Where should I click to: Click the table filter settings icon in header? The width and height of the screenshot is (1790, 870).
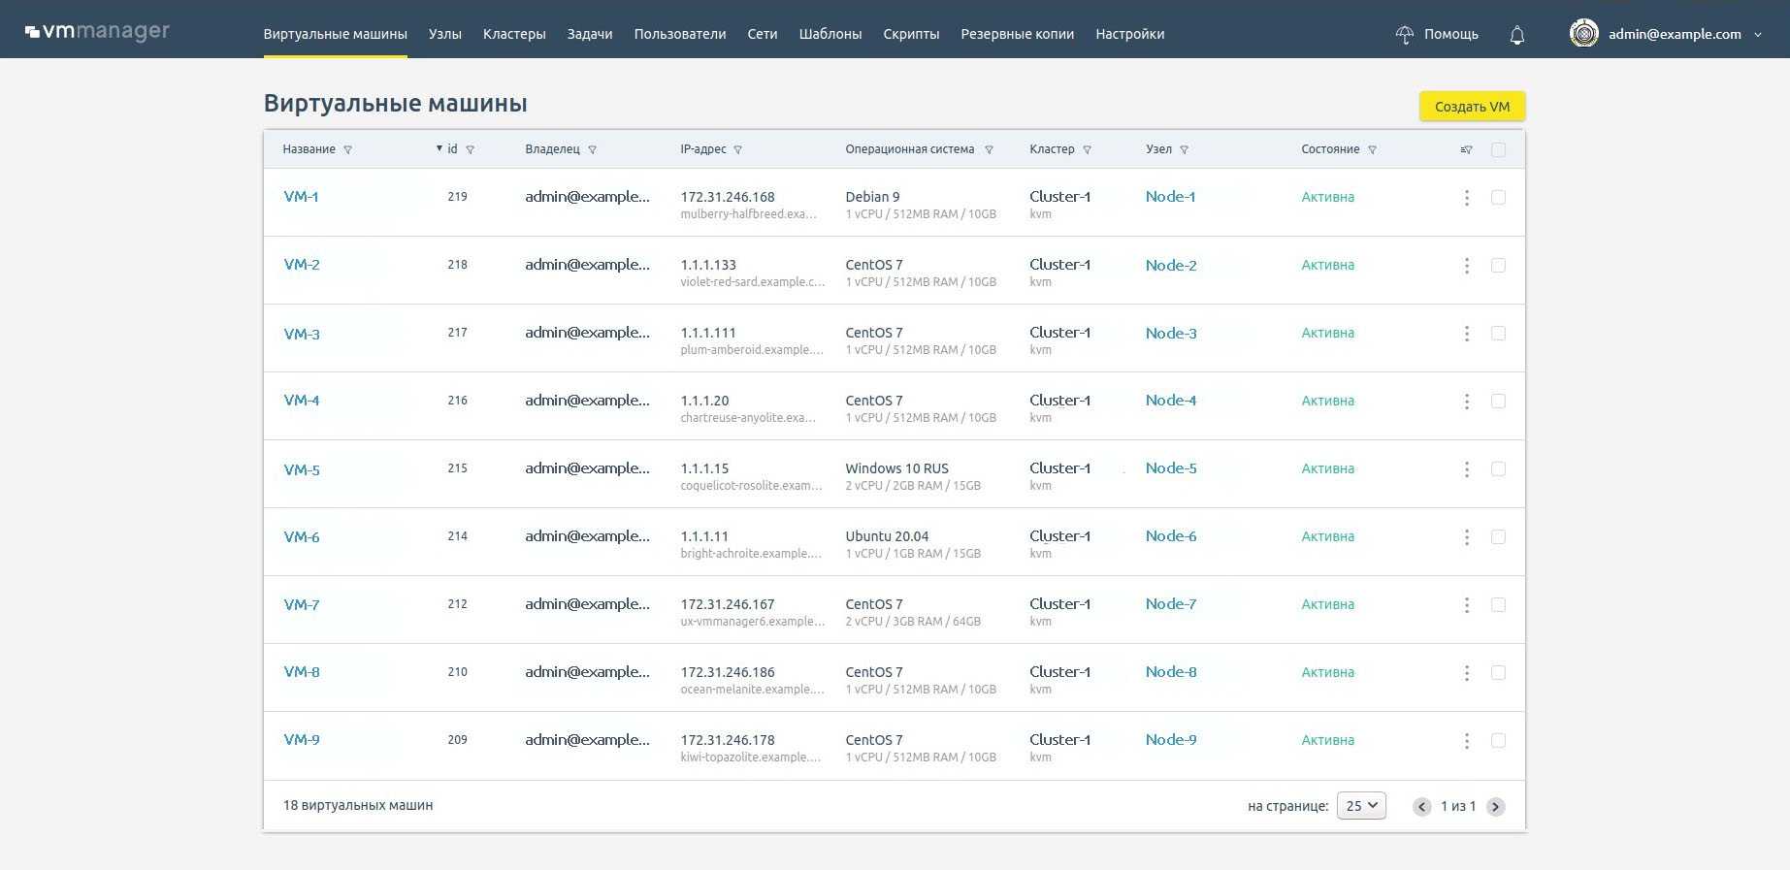click(x=1466, y=150)
